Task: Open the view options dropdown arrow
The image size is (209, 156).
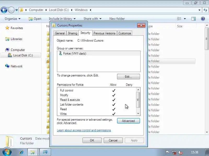Action: point(185,19)
